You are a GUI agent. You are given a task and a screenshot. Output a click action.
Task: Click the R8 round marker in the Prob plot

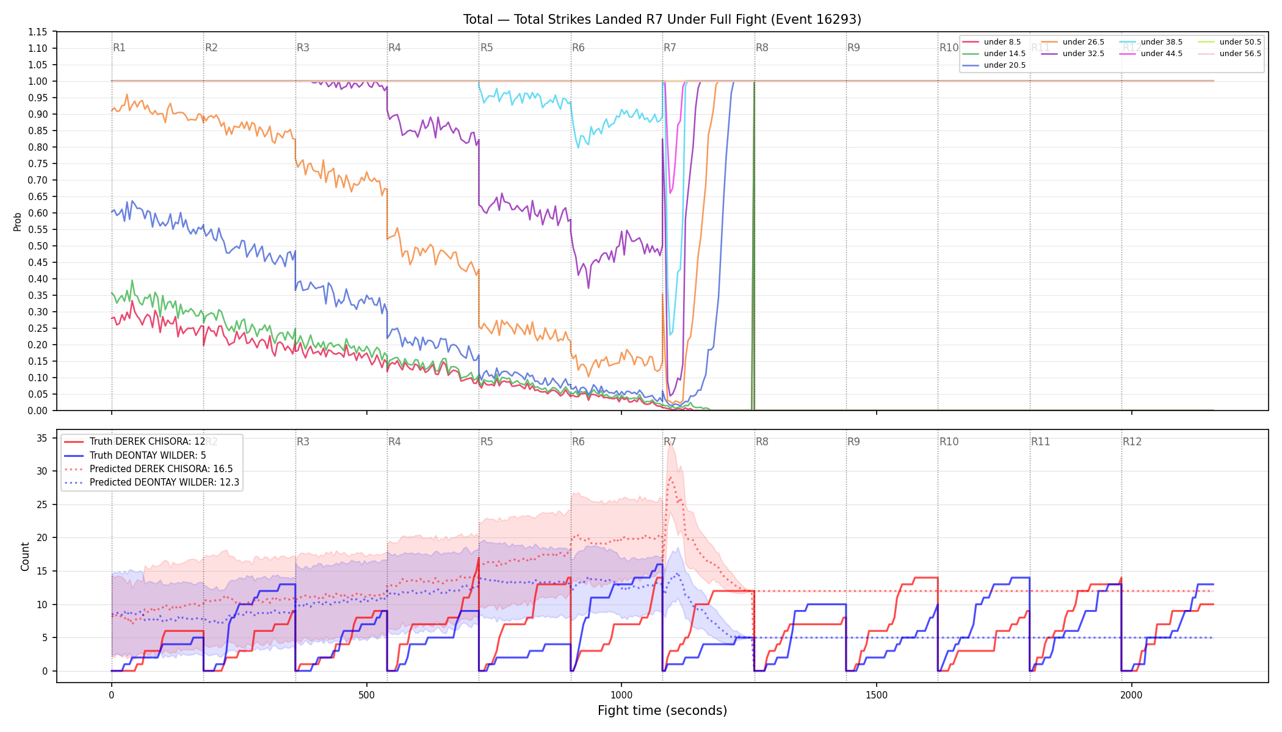point(762,48)
